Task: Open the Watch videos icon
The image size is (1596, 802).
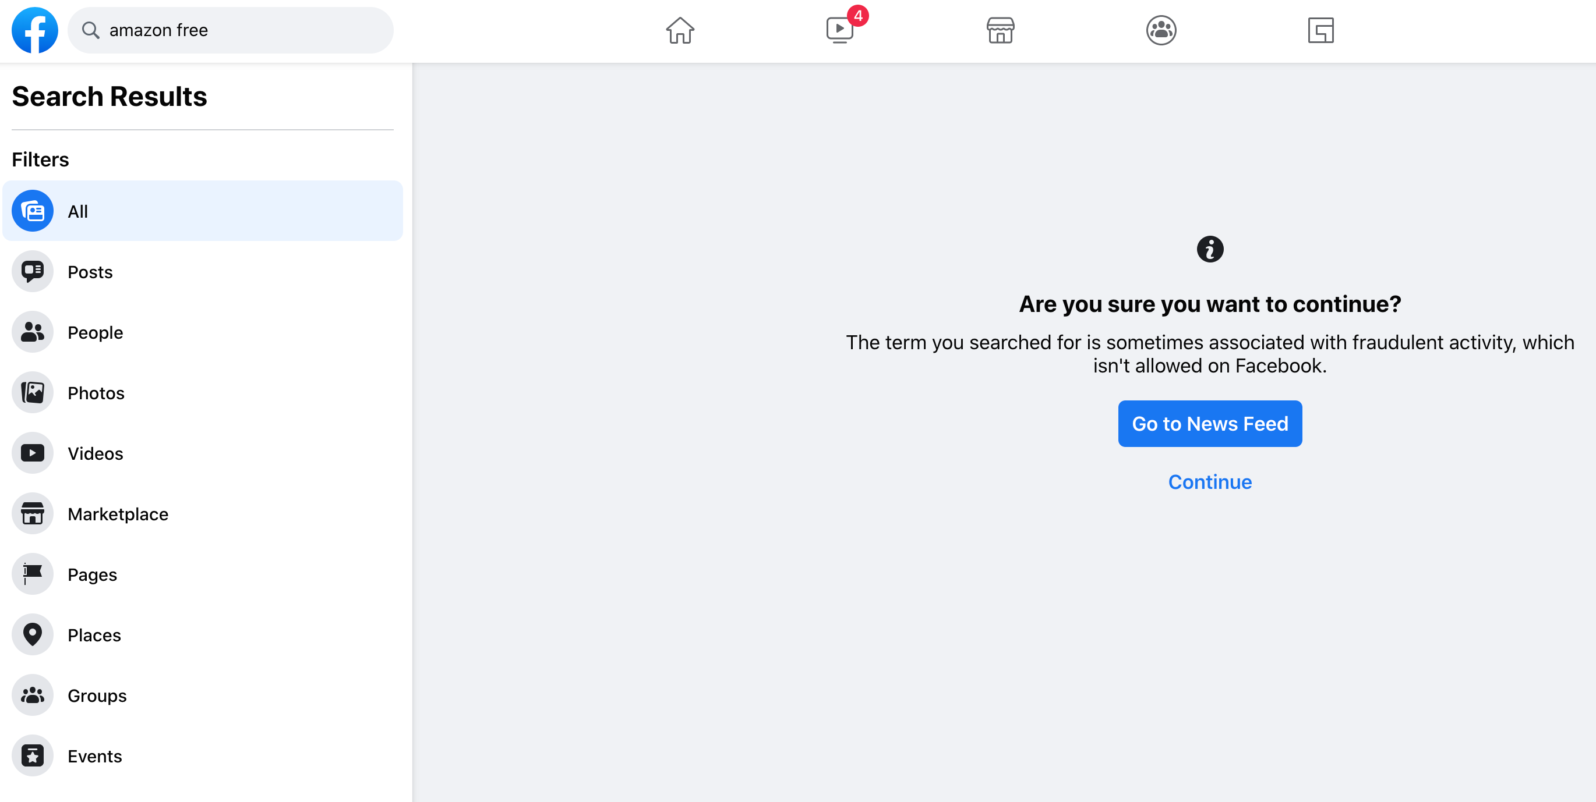Action: (x=839, y=30)
